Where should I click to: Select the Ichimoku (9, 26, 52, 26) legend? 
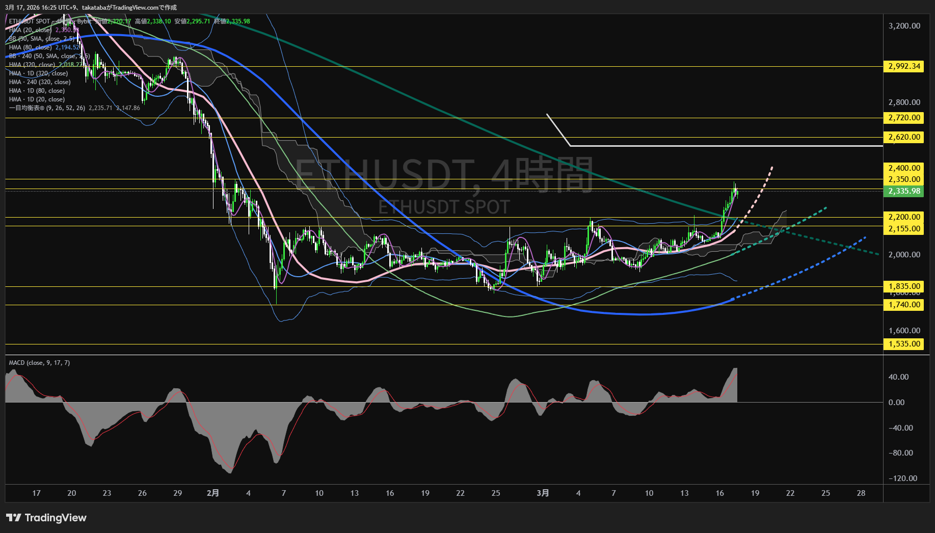click(x=47, y=108)
